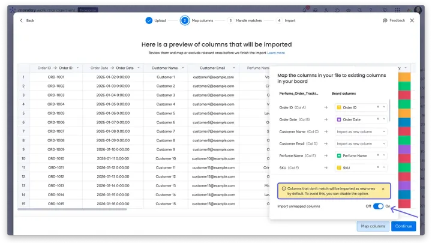
Task: Select the Handle matches step
Action: tap(244, 20)
